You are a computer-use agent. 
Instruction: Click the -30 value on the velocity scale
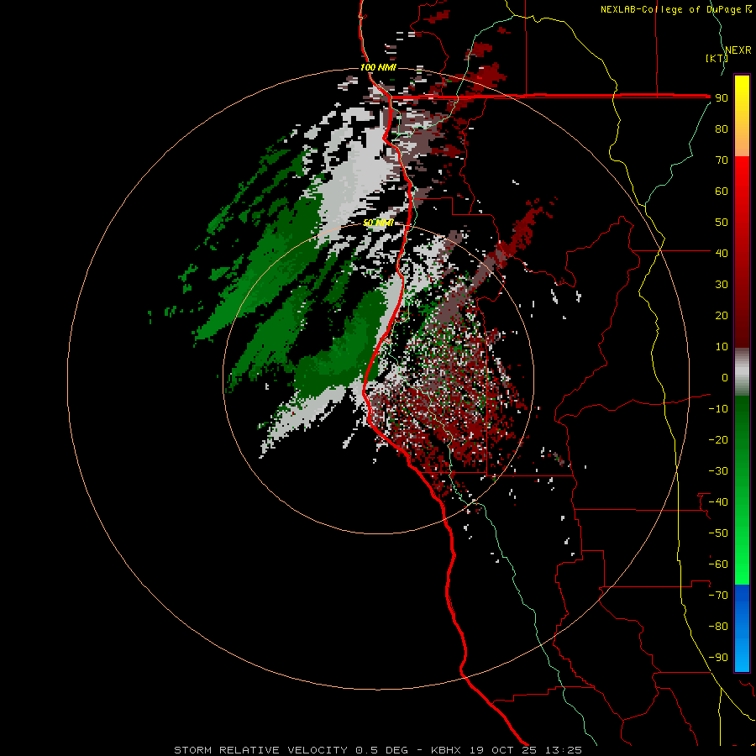click(718, 471)
